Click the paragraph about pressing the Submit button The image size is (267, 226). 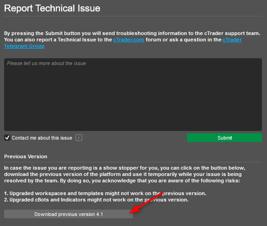click(132, 40)
